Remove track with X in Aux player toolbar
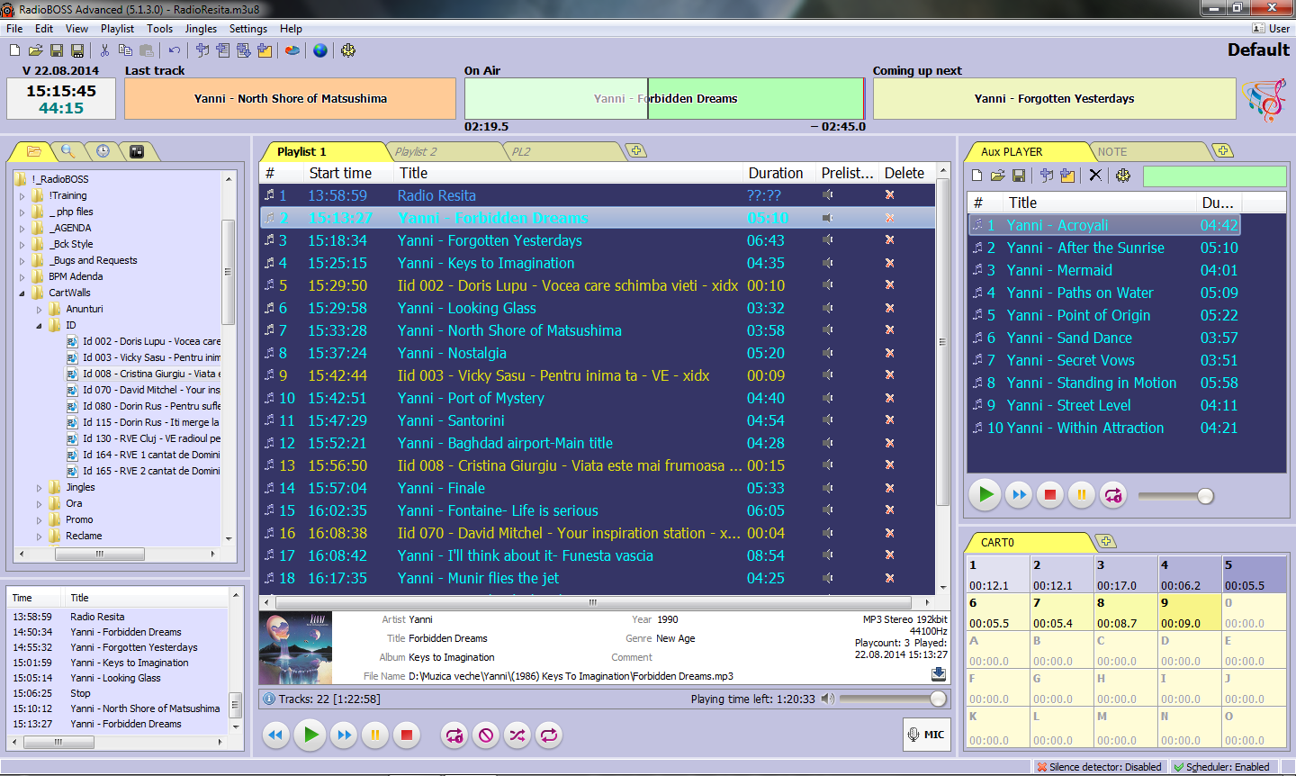 [x=1095, y=176]
